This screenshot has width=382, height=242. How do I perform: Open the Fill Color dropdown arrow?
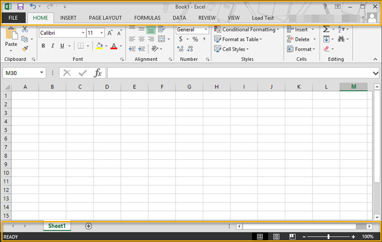click(106, 46)
